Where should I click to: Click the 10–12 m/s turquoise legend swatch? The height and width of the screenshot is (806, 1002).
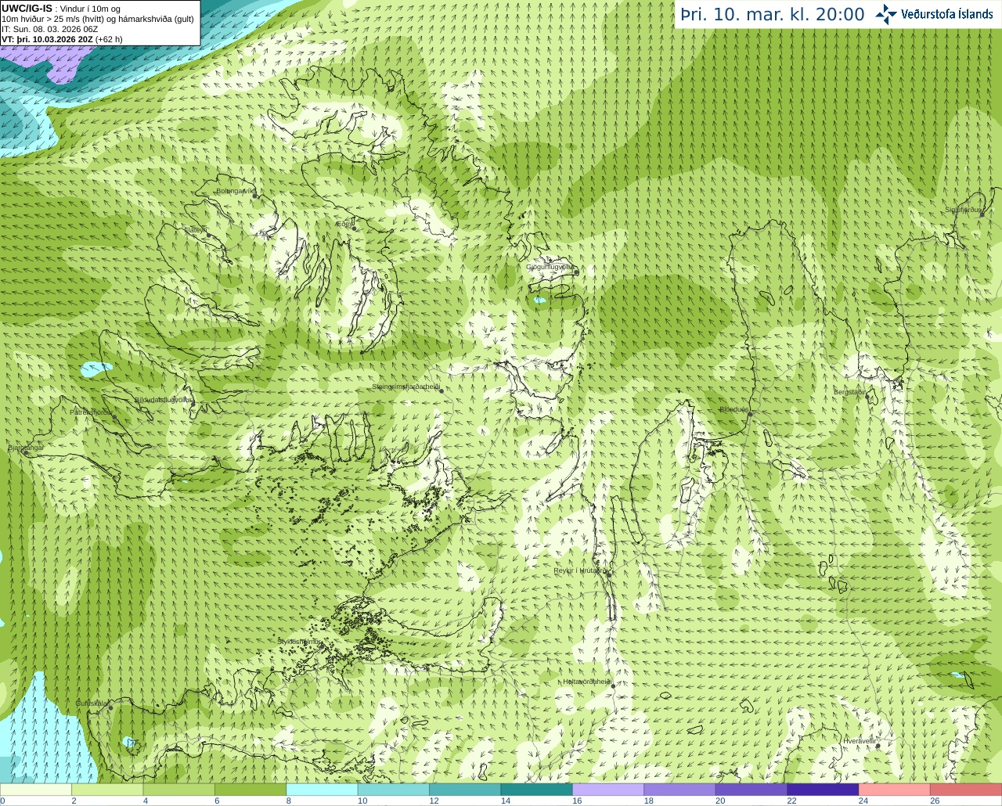coord(394,790)
